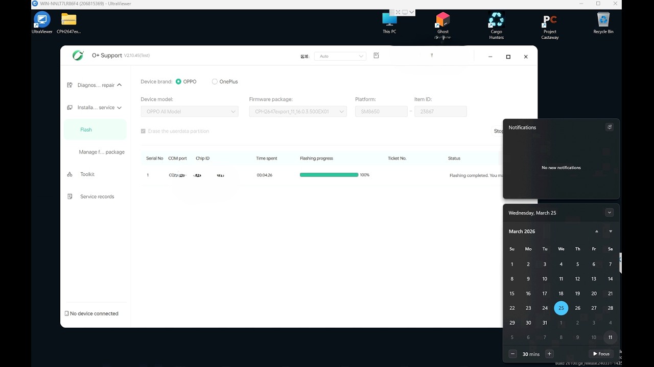
Task: Click the Installation service sidebar icon
Action: click(x=69, y=108)
